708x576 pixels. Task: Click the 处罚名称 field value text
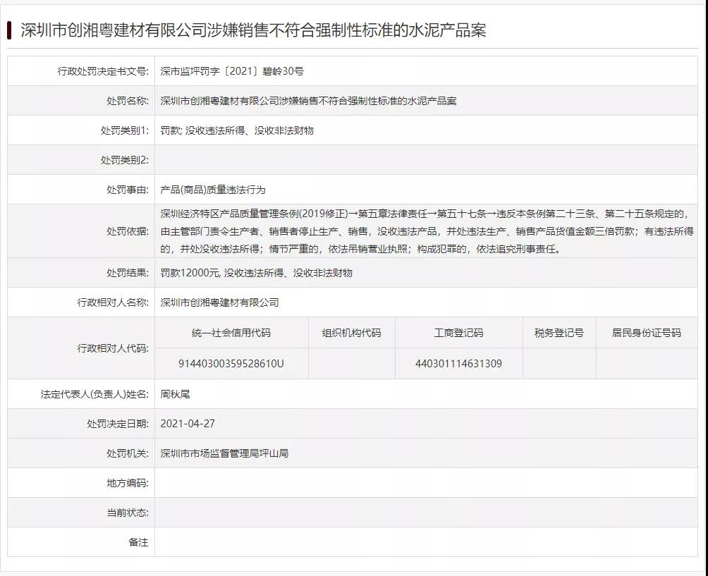tap(308, 101)
